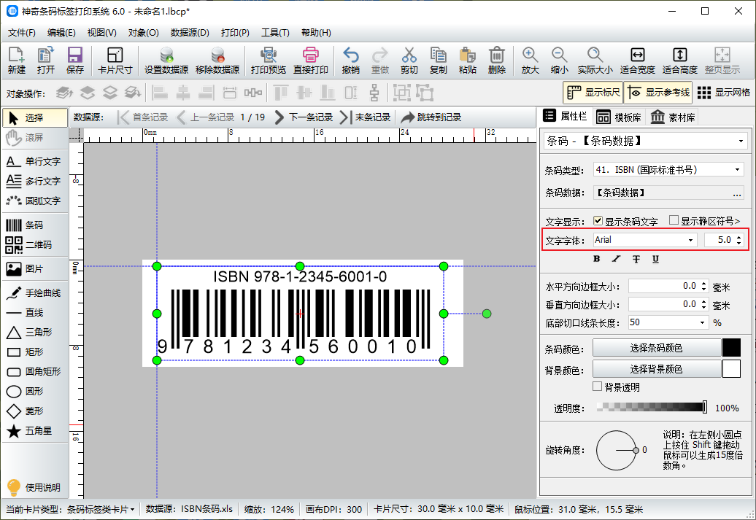This screenshot has height=520, width=756.
Task: Enable 显示静区符号> checkbox
Action: click(674, 220)
